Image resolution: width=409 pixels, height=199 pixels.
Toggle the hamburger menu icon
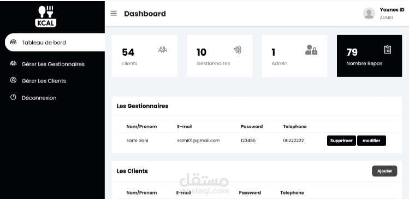(x=114, y=13)
